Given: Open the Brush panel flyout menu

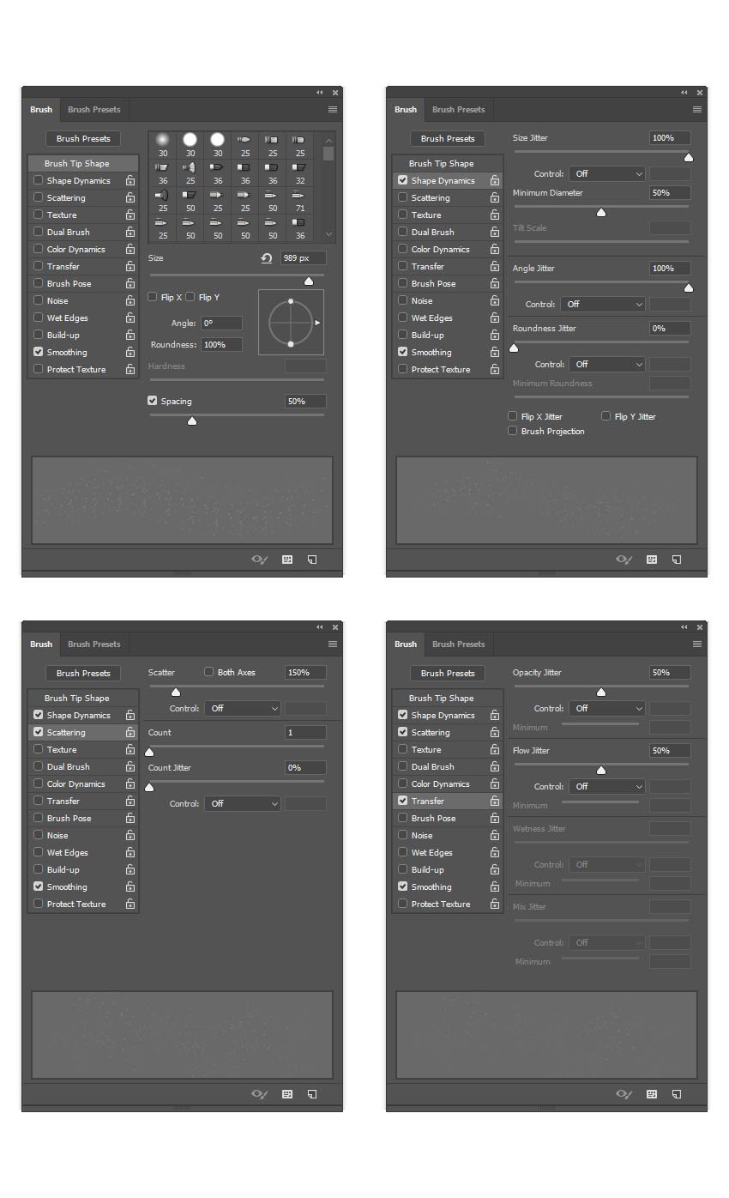Looking at the screenshot, I should (332, 109).
